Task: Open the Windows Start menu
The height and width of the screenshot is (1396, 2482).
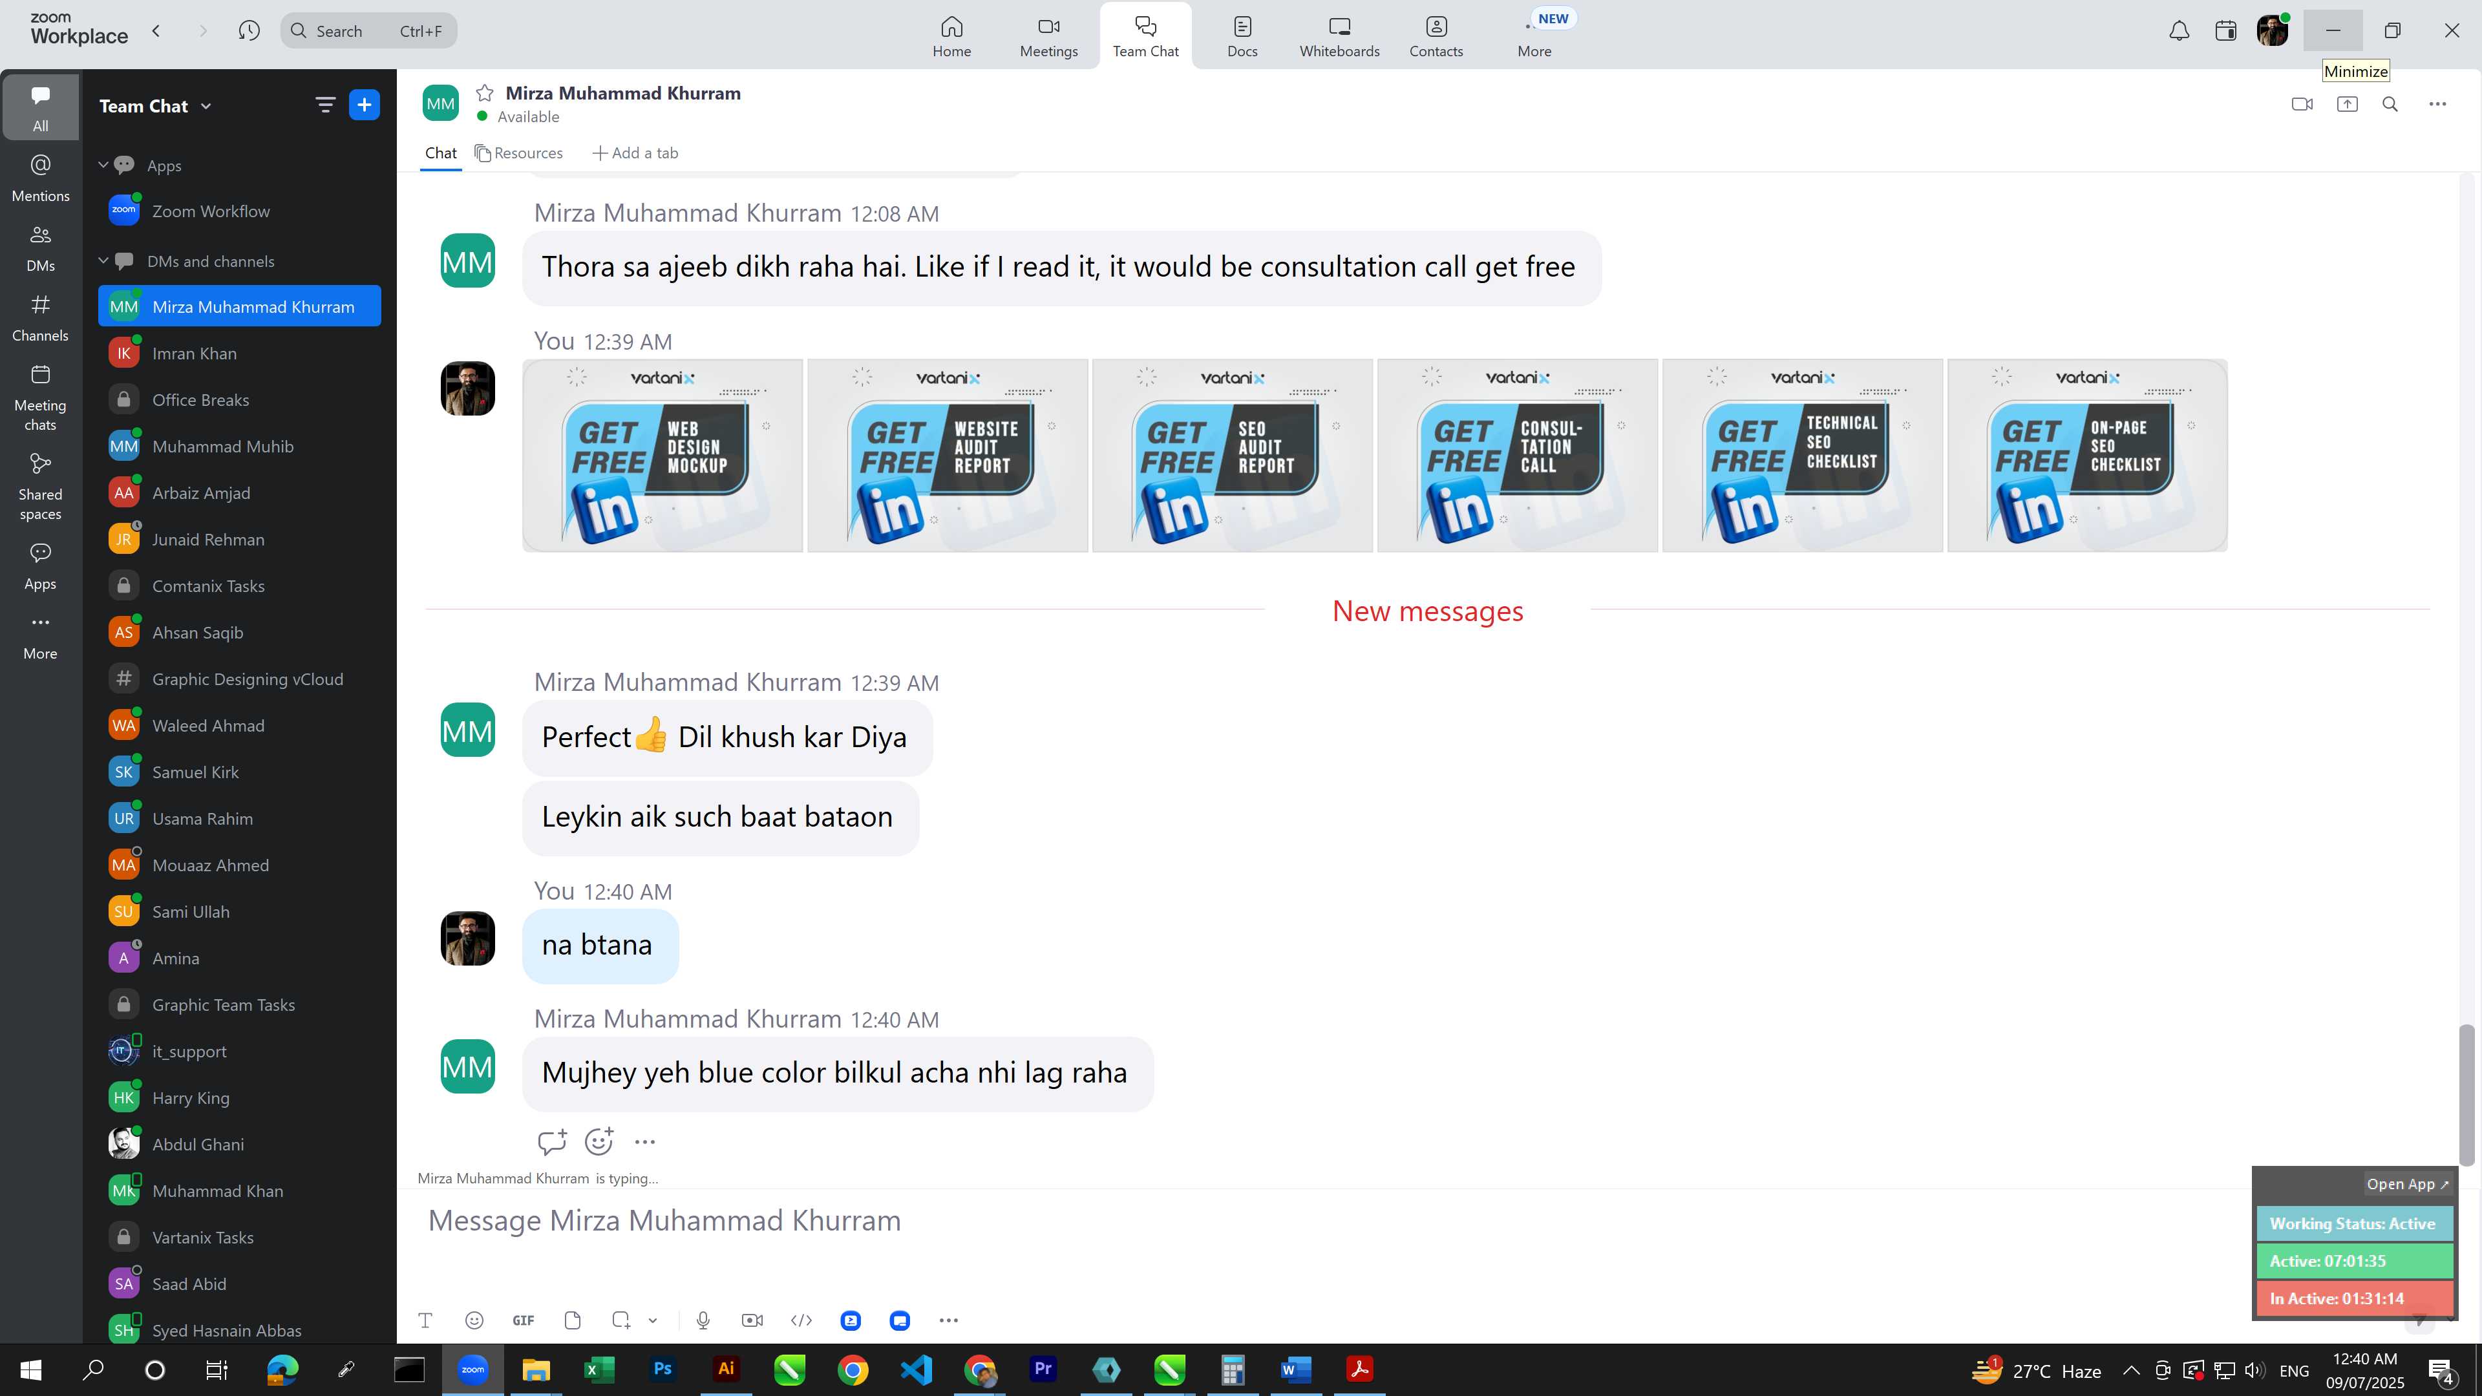Action: pos(31,1369)
